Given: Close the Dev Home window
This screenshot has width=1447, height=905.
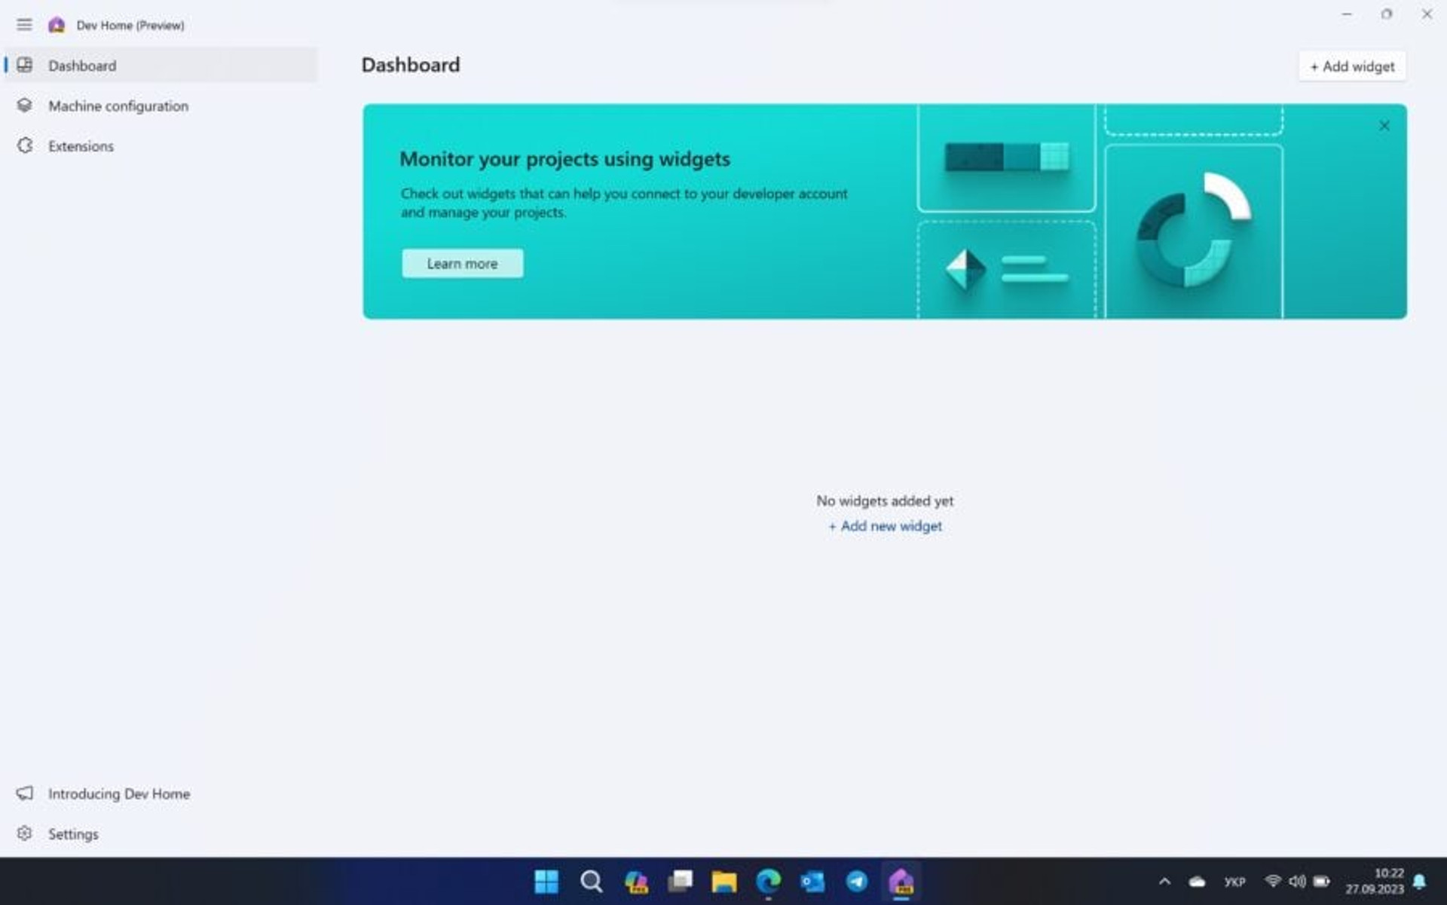Looking at the screenshot, I should tap(1427, 14).
